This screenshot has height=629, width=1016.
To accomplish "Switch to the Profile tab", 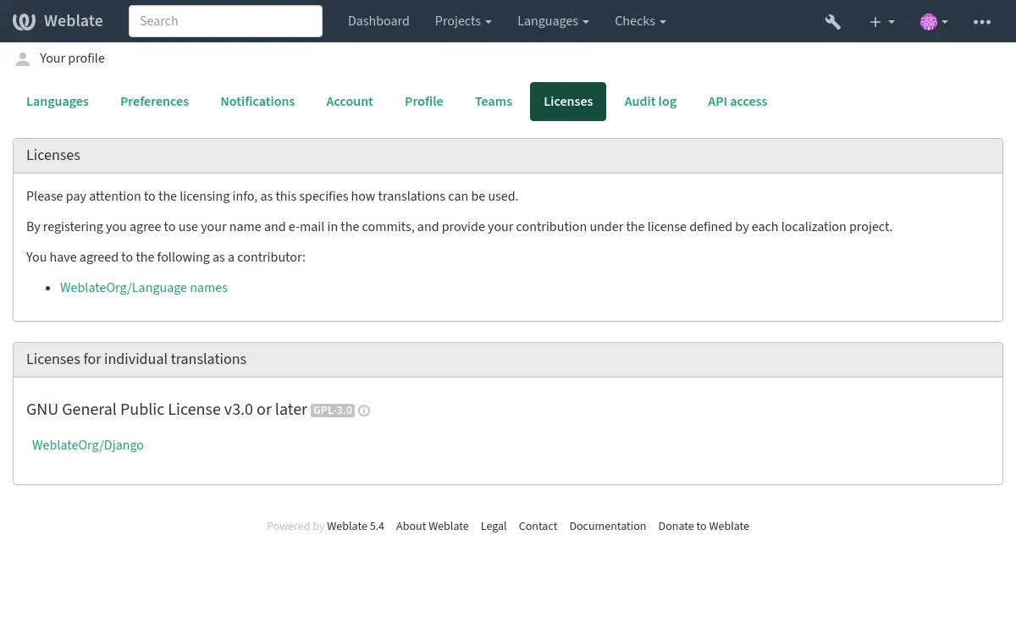I will (x=424, y=102).
